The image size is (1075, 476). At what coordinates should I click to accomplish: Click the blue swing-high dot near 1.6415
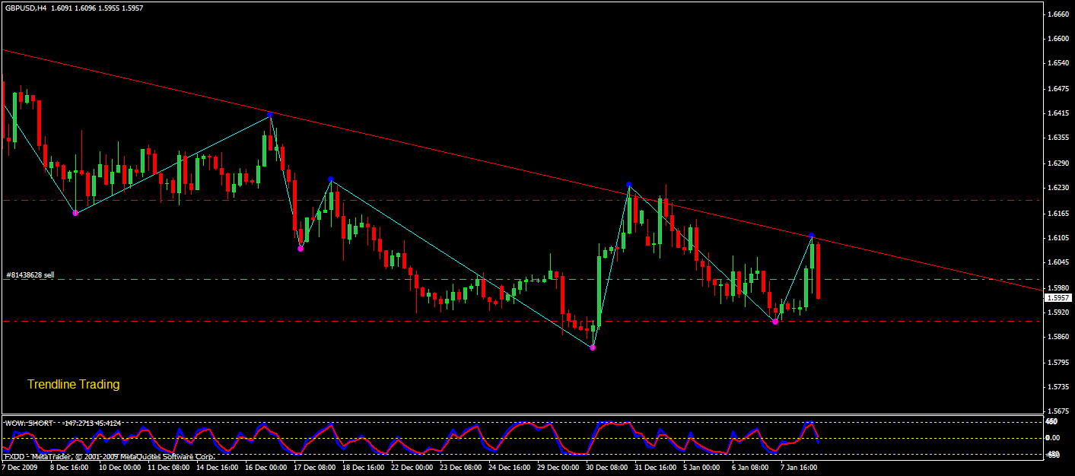(x=270, y=115)
